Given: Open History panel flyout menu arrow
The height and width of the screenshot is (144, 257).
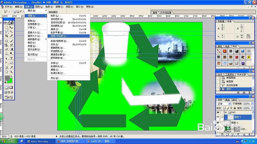Looking at the screenshot, I should 252,74.
